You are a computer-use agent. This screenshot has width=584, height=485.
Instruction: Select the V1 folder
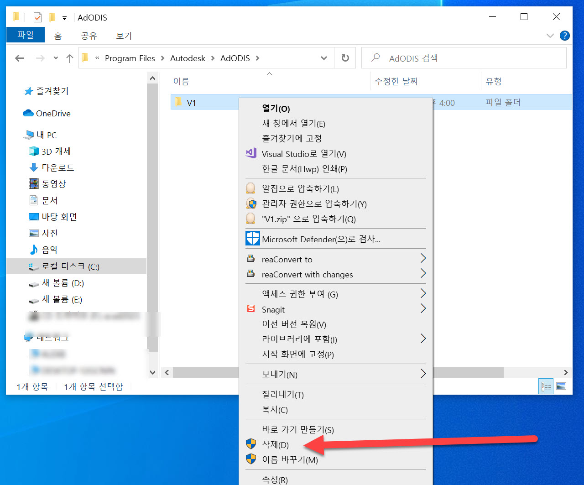(x=191, y=103)
